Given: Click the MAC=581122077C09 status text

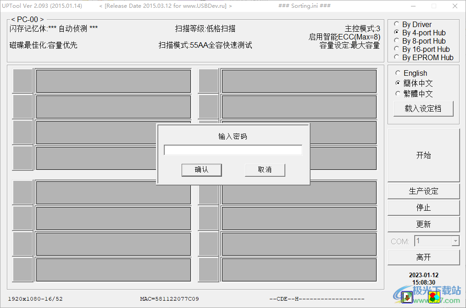Looking at the screenshot, I should click(169, 299).
